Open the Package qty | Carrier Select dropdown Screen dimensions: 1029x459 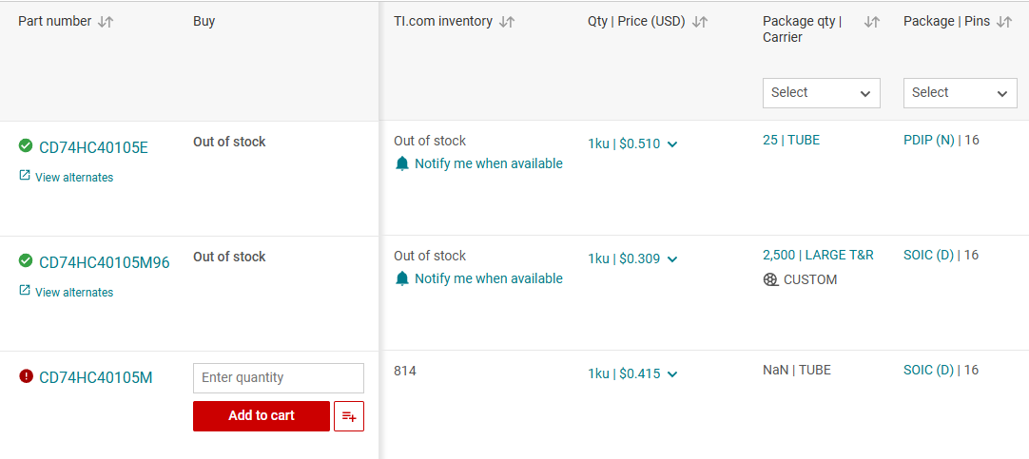[x=821, y=92]
